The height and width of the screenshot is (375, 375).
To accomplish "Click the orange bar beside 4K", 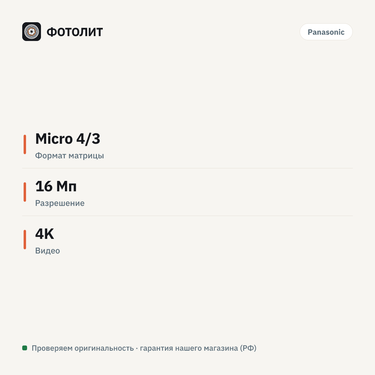I will pos(25,240).
